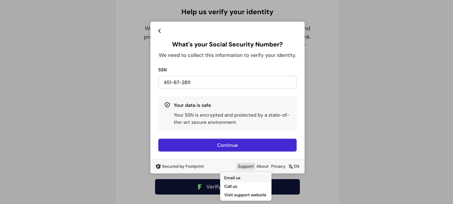The height and width of the screenshot is (204, 453).
Task: Collapse the Support dropdown menu
Action: coord(245,166)
